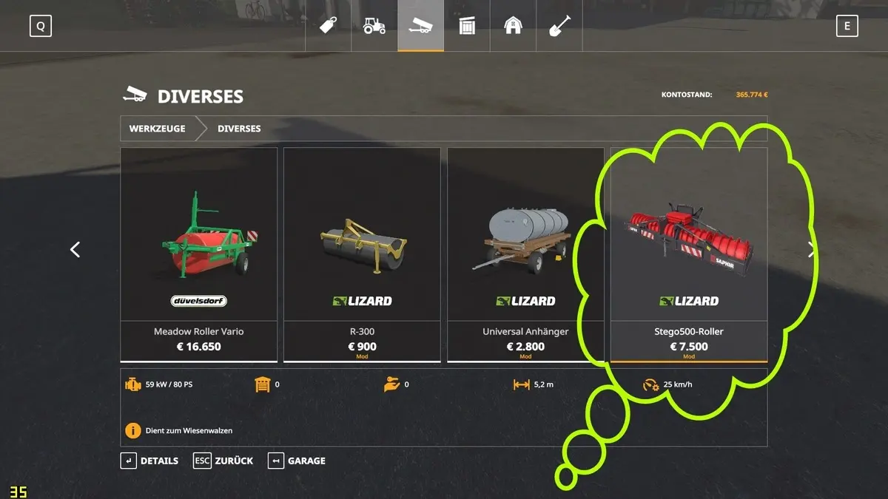The width and height of the screenshot is (888, 499).
Task: Open the price tag sales category icon
Action: coord(328,26)
